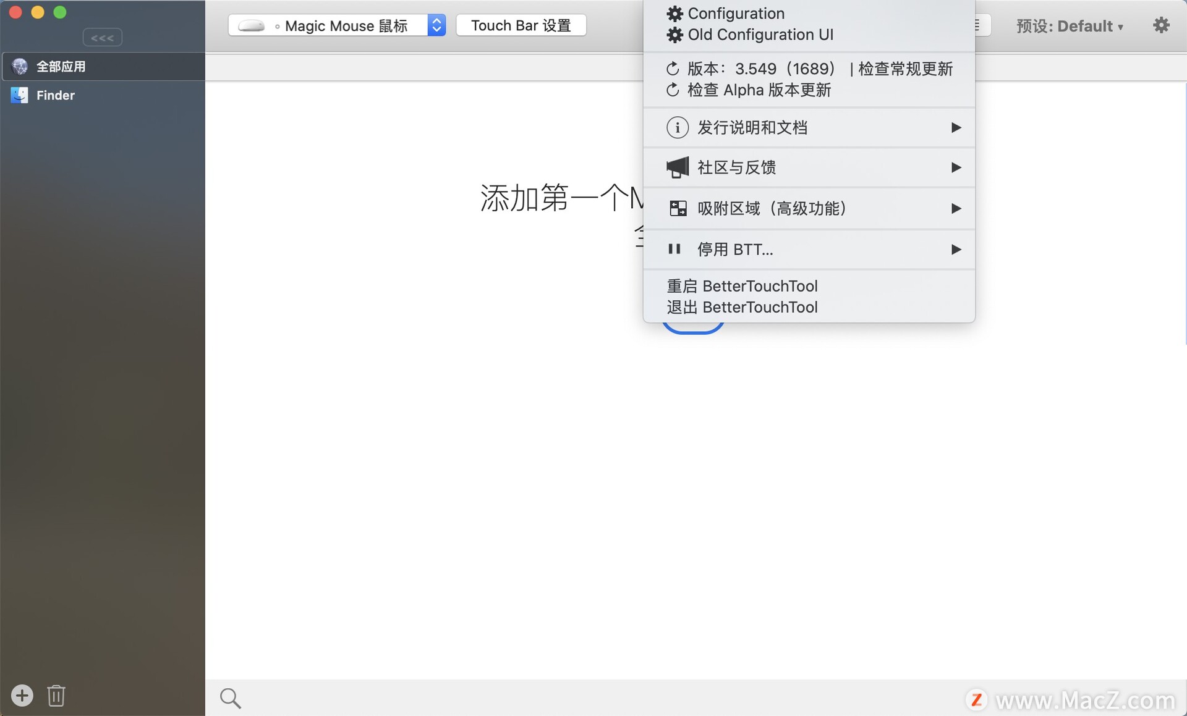
Task: Expand arrow on the 发行说明和文档 row
Action: tap(956, 128)
